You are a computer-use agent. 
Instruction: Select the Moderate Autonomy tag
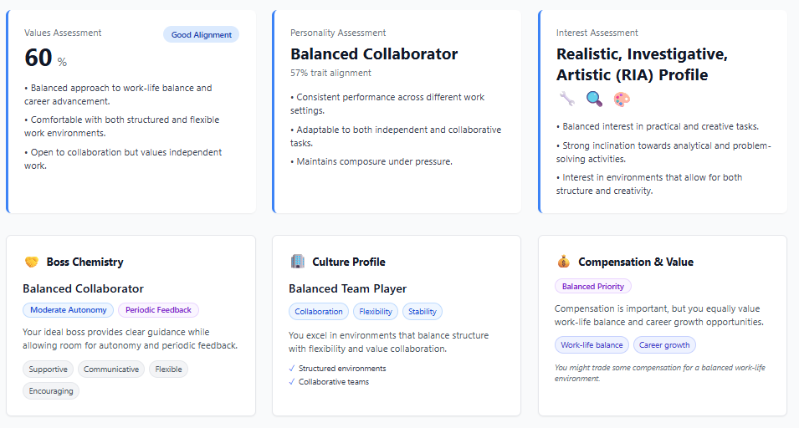pos(69,310)
